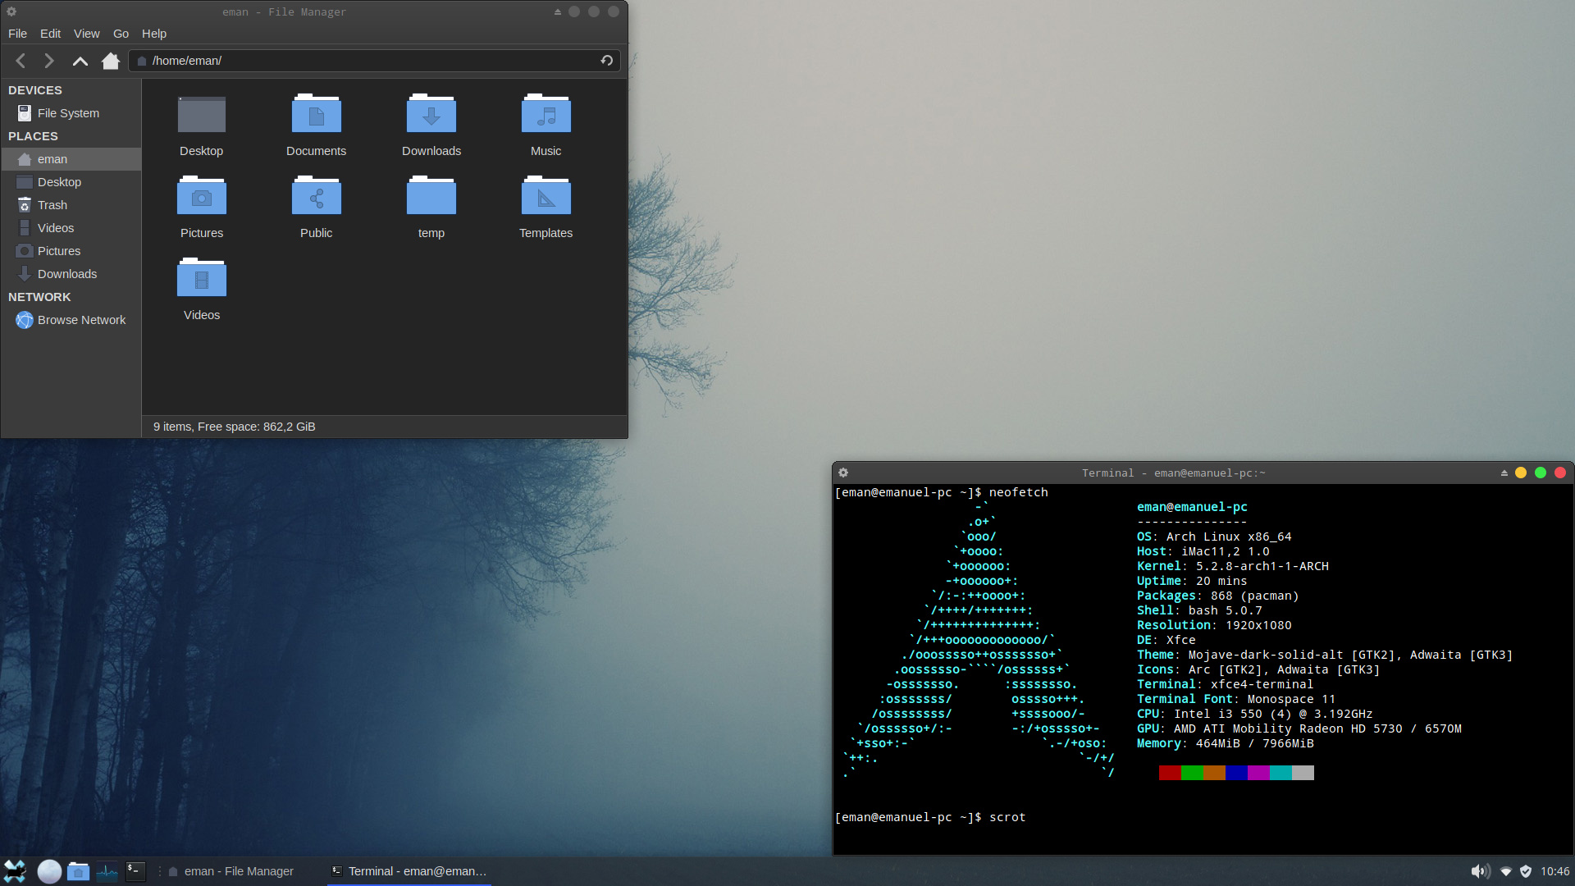Click the red color block in neofetch output
Viewport: 1575px width, 886px height.
click(1170, 773)
